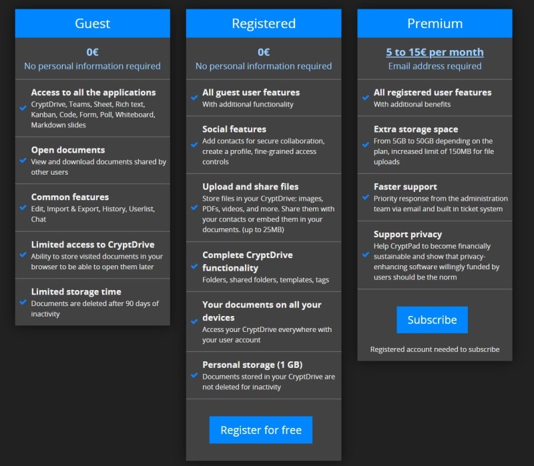Click checkmark beside Personal storage (1 GB)
Screen dimensions: 534x466
pyautogui.click(x=194, y=375)
